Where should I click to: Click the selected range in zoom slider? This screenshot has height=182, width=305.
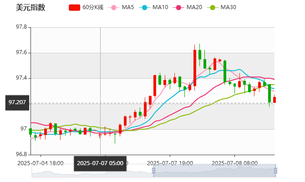214,171
